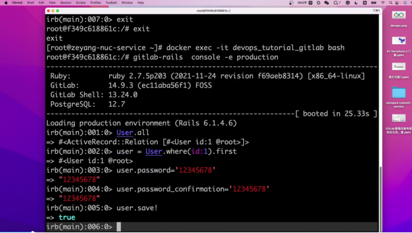Open the Session menu

(x=66, y=2)
